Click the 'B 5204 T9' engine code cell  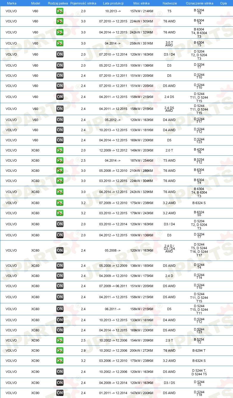point(199,11)
